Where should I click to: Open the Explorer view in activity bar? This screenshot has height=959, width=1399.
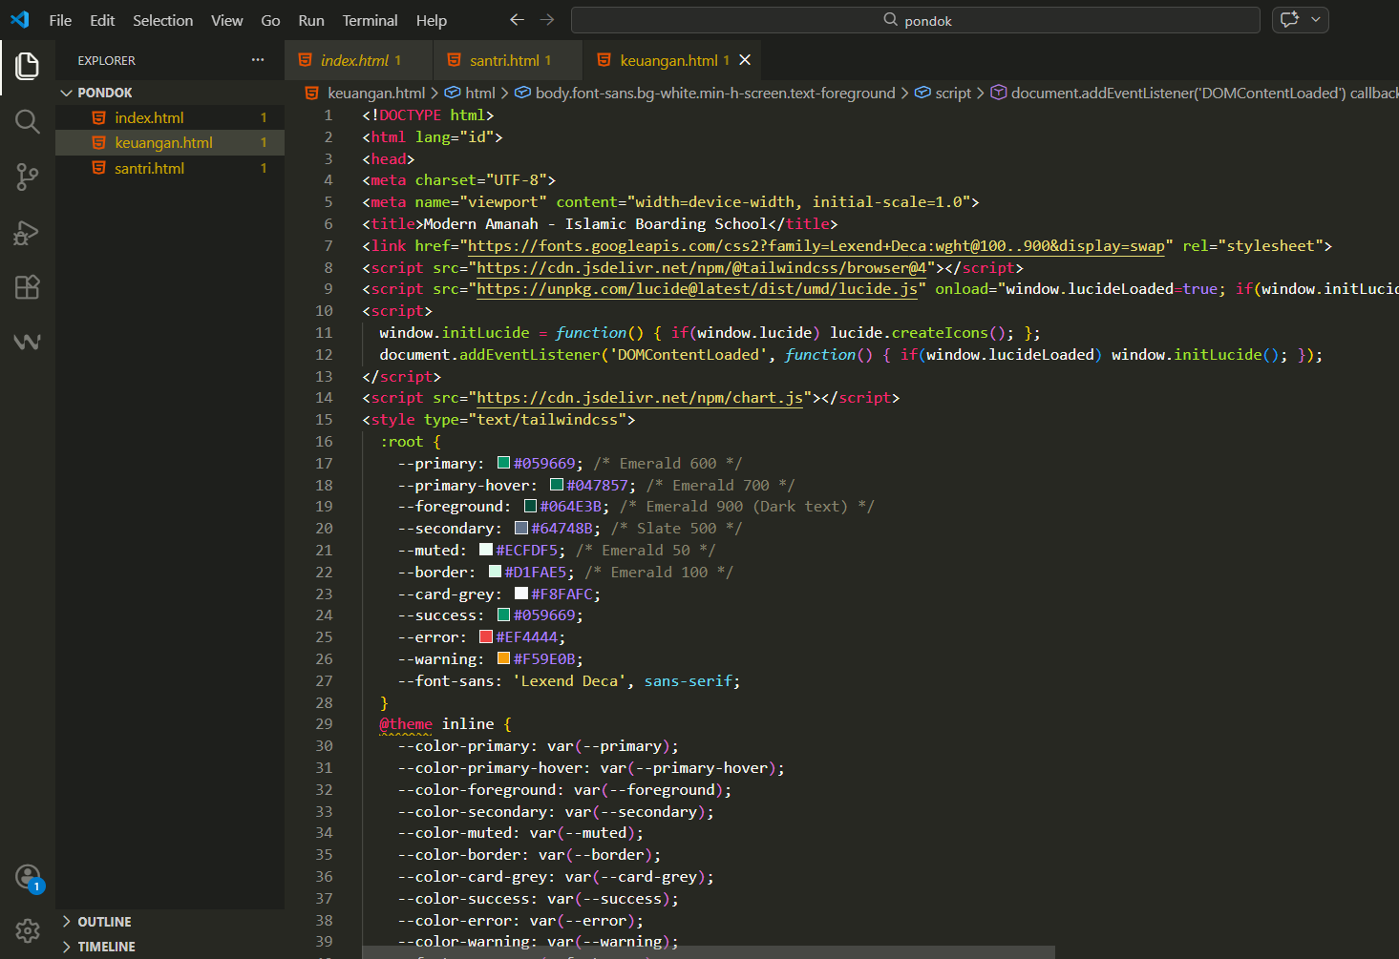click(x=27, y=66)
